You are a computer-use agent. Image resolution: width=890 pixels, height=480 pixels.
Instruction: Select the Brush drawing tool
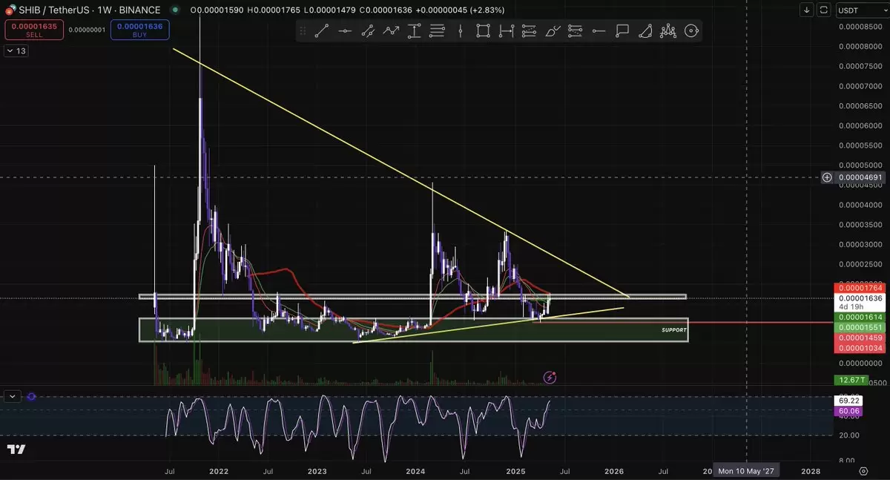point(553,31)
